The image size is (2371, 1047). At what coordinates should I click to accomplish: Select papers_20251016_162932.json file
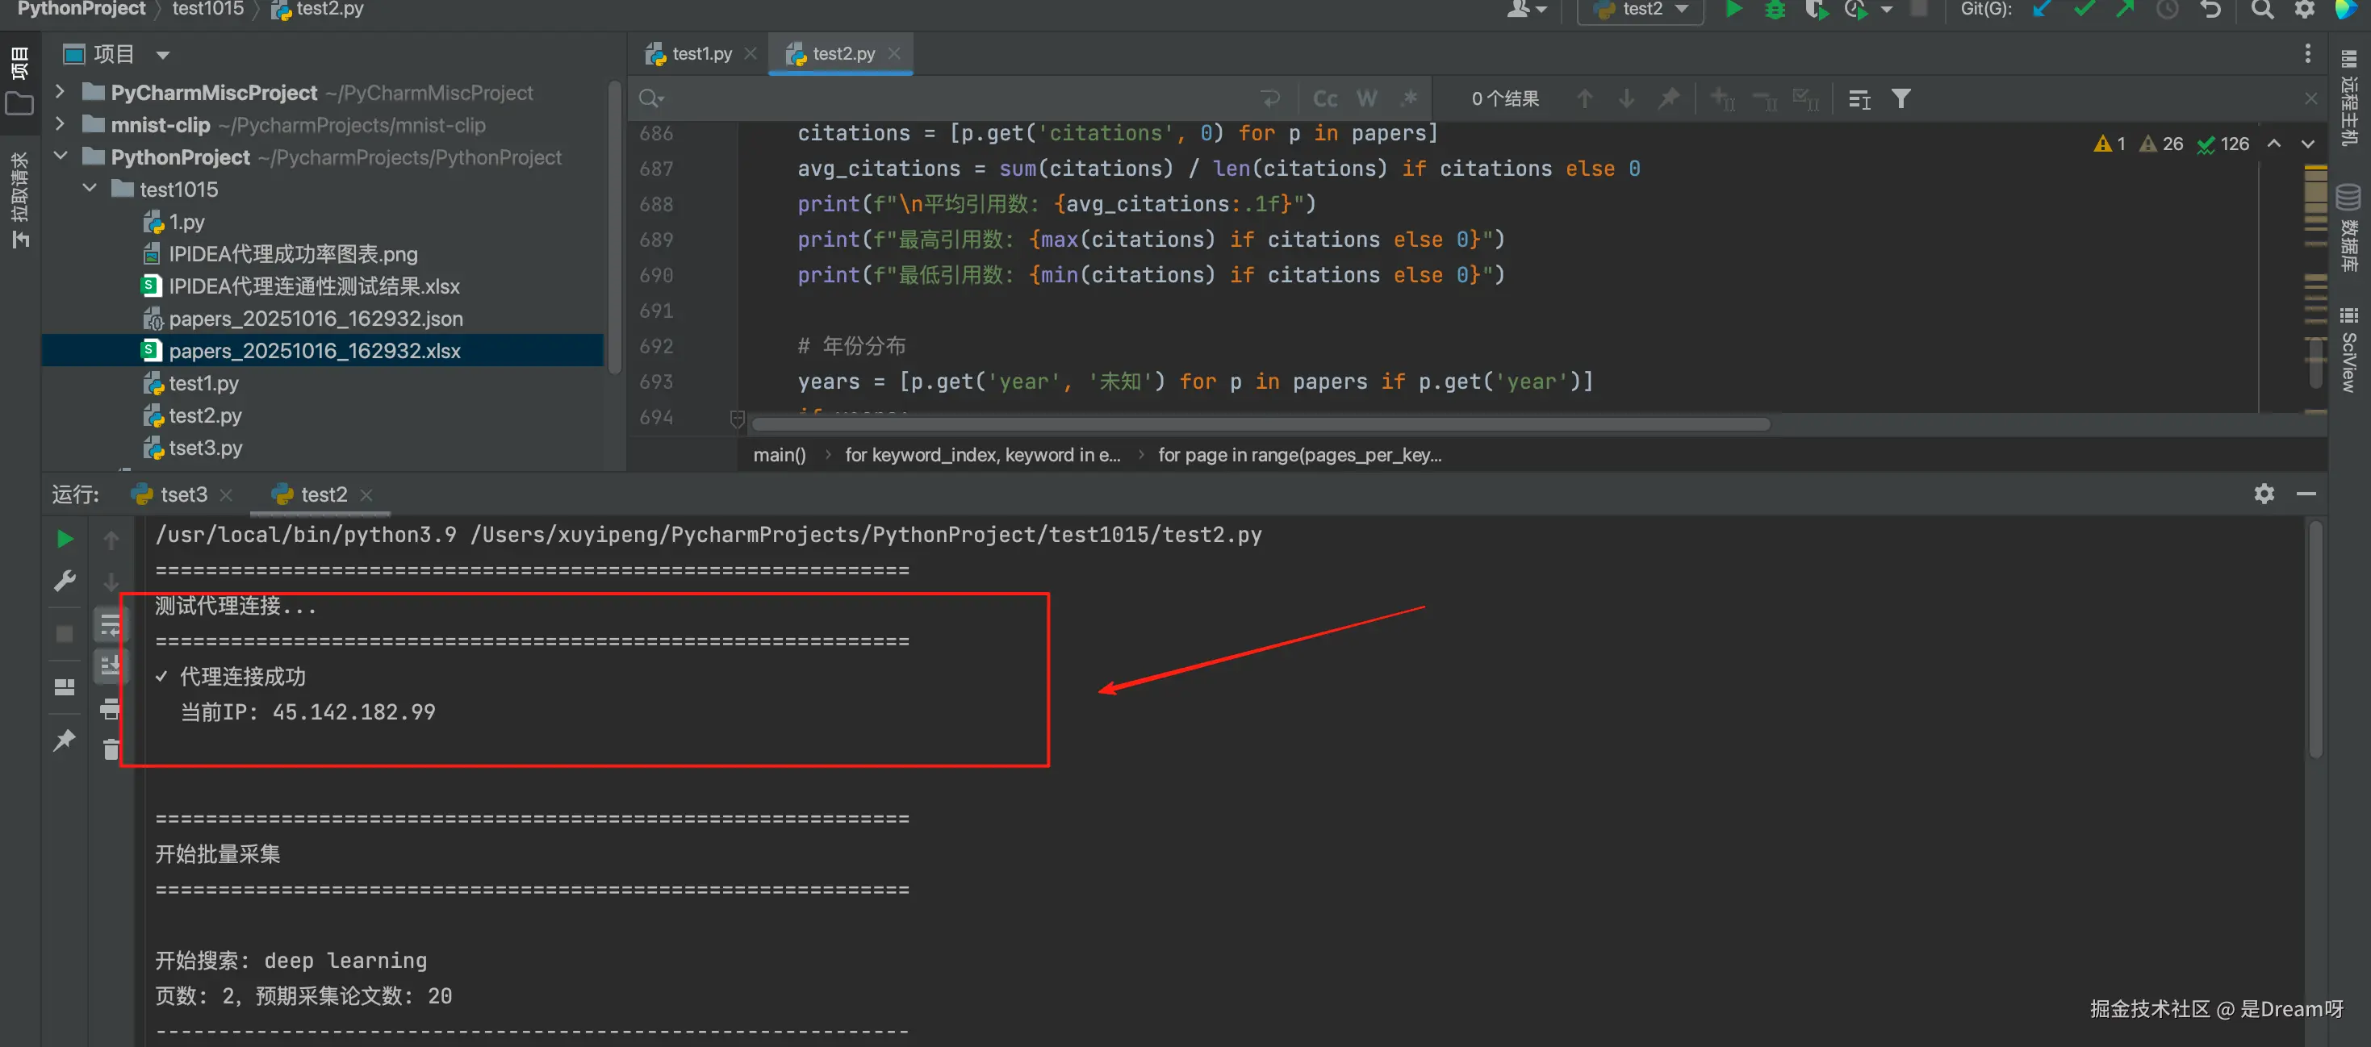(x=316, y=319)
